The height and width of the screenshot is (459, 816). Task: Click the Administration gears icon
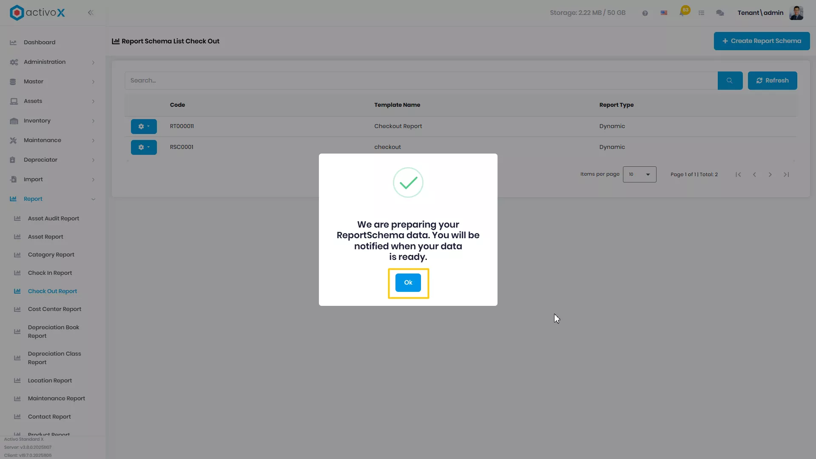pyautogui.click(x=14, y=62)
